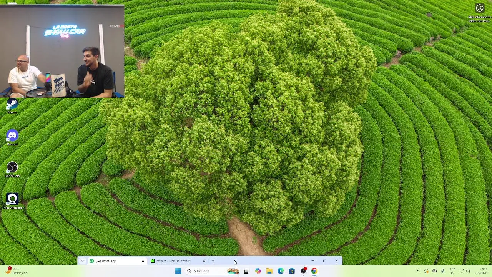Open the Iriun Webcam desktop shortcut
The width and height of the screenshot is (492, 277).
12,201
